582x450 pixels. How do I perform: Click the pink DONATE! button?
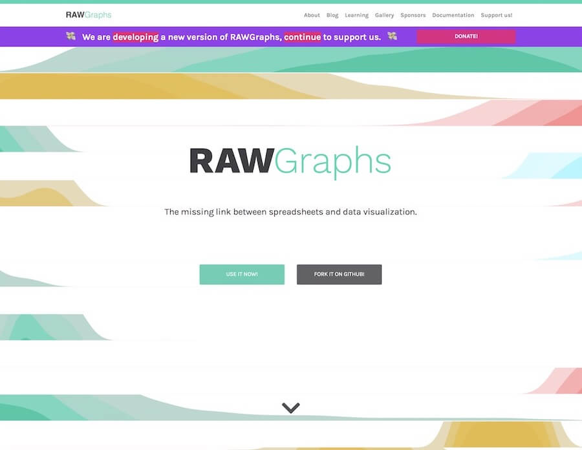(466, 36)
